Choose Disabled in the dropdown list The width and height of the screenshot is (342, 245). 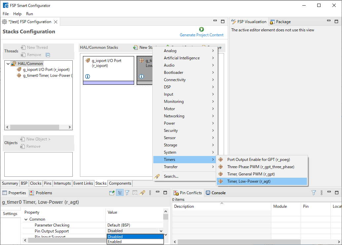[135, 237]
